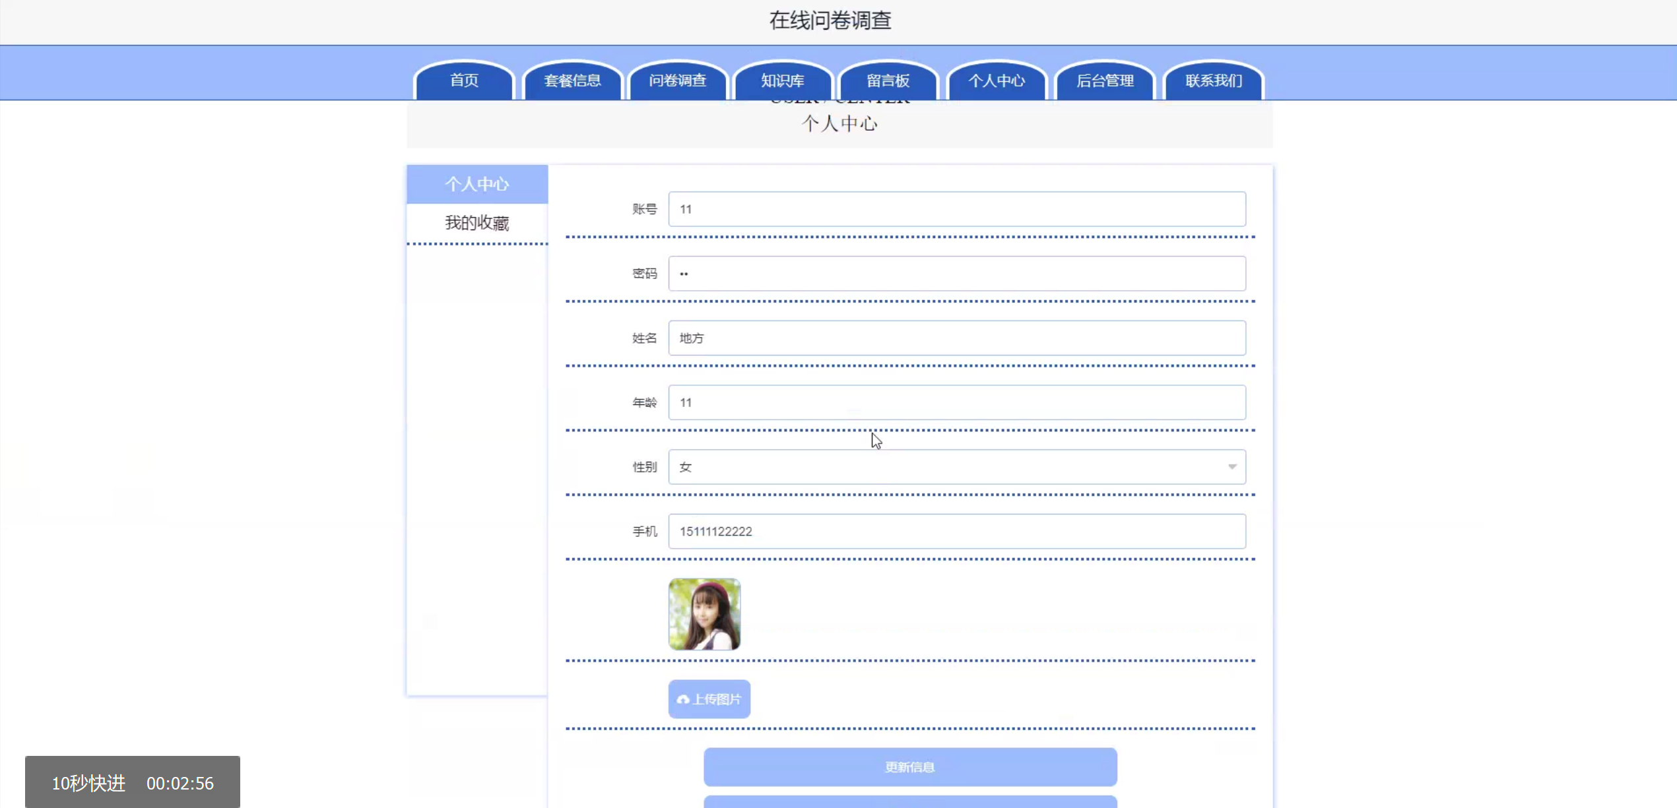The height and width of the screenshot is (808, 1677).
Task: Select 个人中心 in navigation bar
Action: coord(997,80)
